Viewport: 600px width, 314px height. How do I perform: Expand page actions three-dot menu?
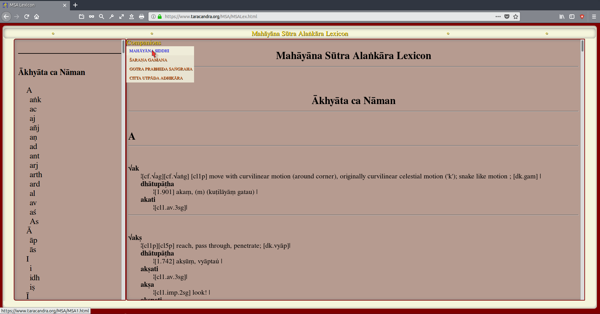498,17
